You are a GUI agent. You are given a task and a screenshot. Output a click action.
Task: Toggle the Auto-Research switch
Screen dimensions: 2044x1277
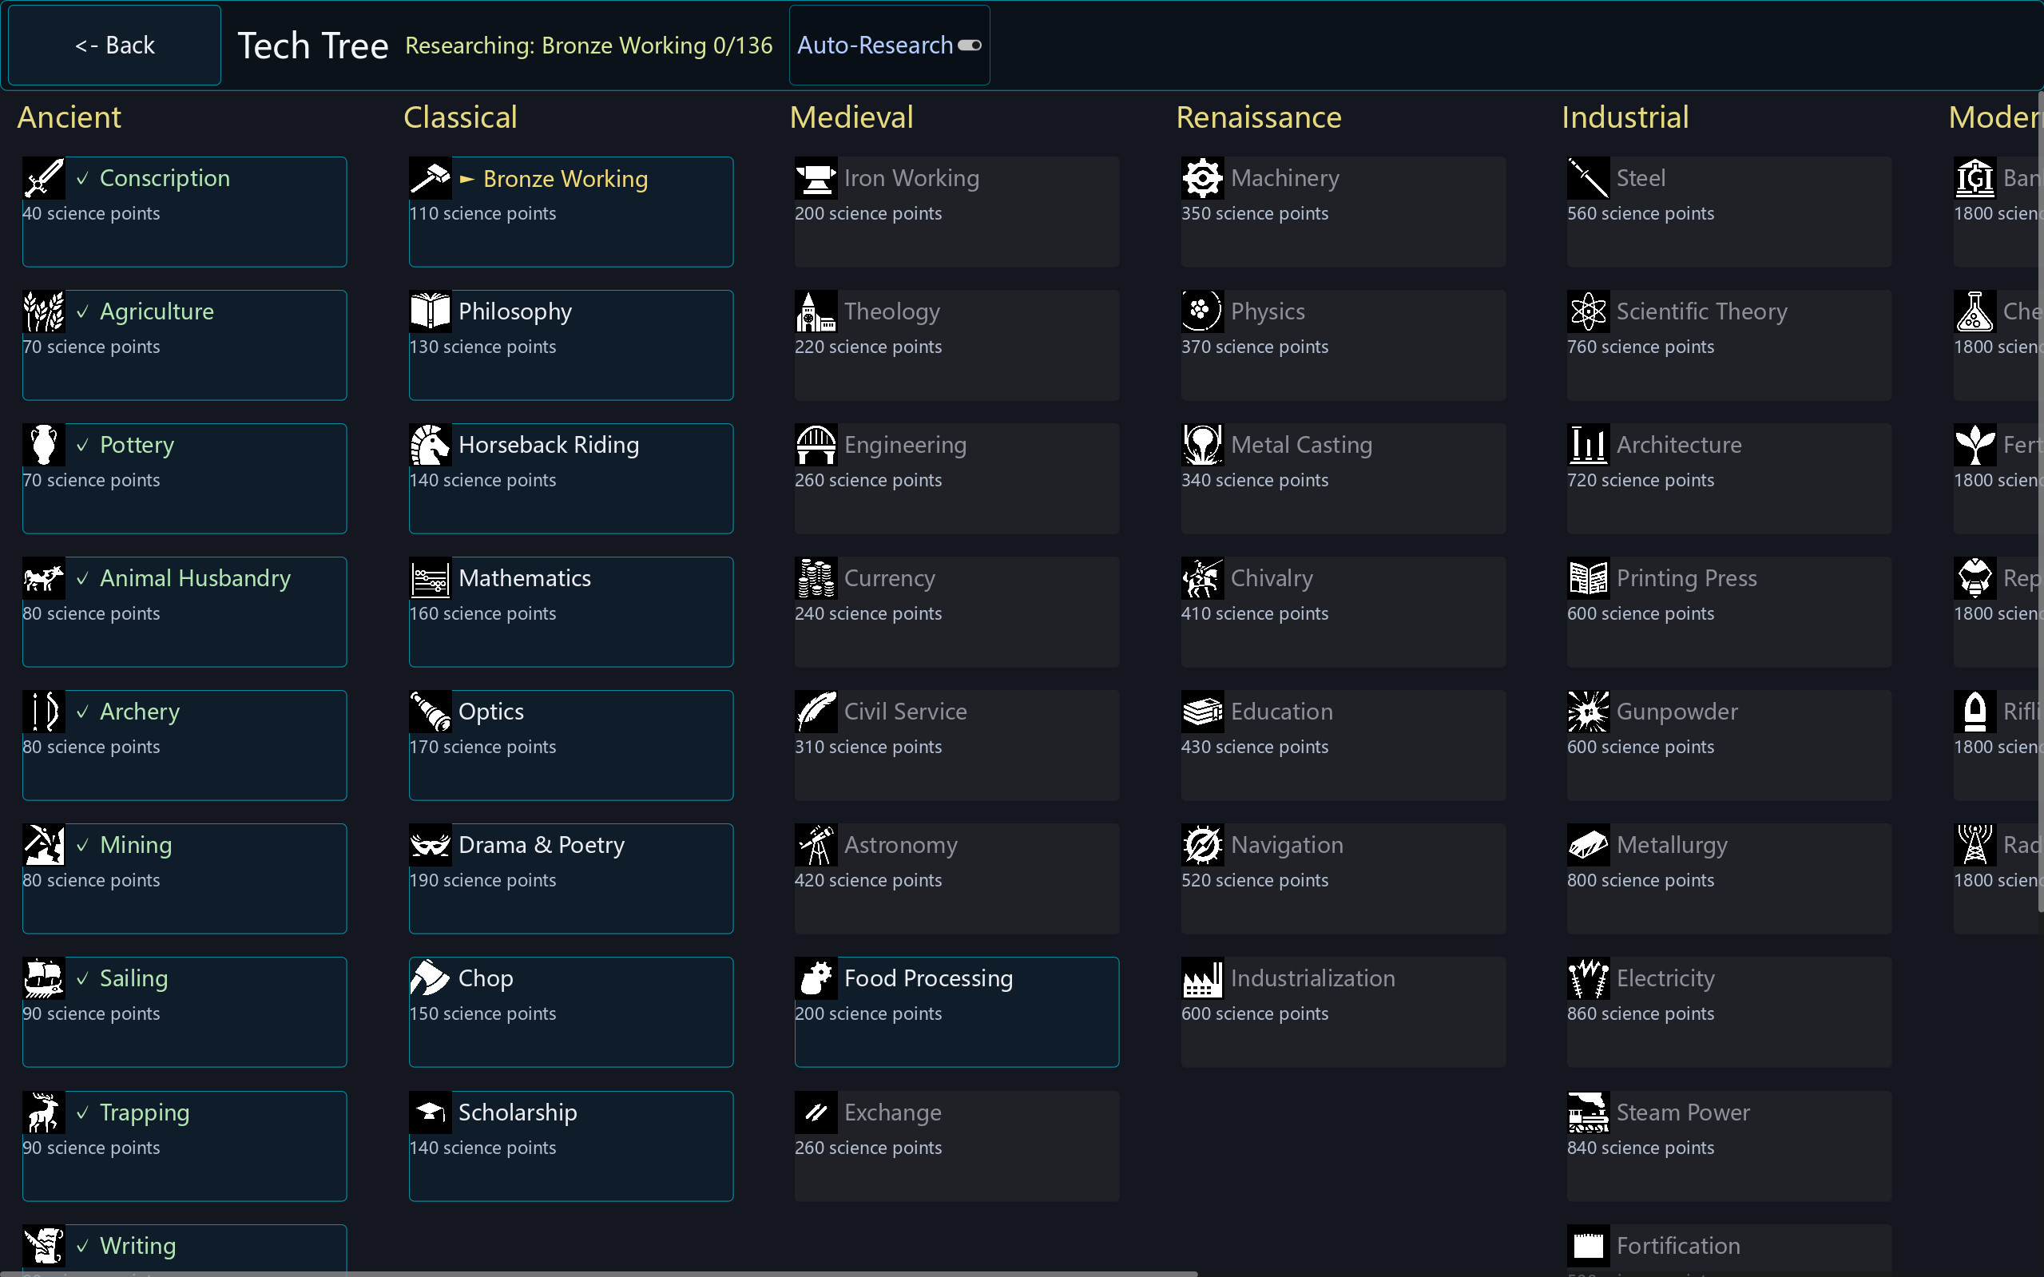pyautogui.click(x=970, y=46)
